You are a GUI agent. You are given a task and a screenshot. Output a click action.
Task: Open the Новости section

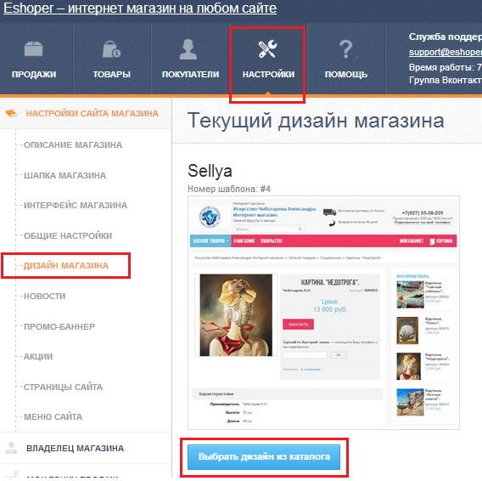tap(45, 296)
